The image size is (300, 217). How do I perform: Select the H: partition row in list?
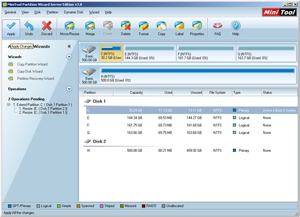[x=192, y=150]
